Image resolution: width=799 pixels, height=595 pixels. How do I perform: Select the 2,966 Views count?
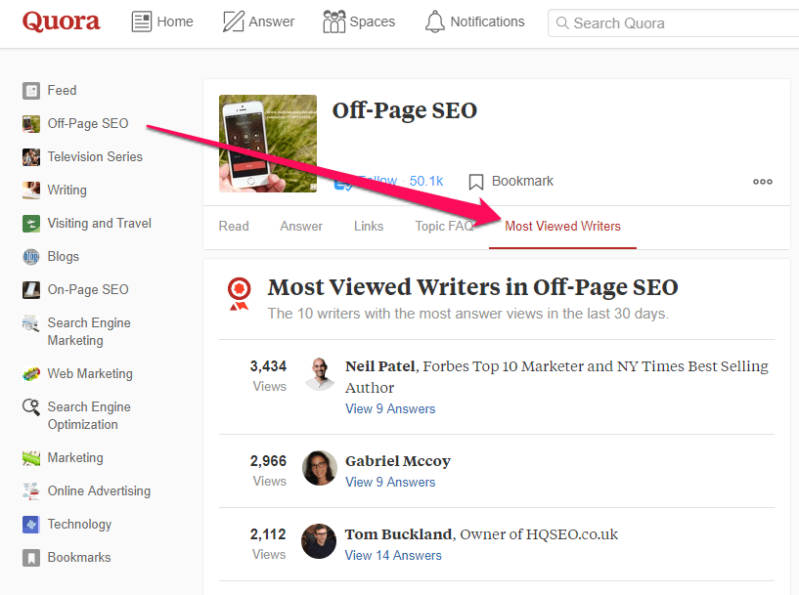pyautogui.click(x=269, y=470)
